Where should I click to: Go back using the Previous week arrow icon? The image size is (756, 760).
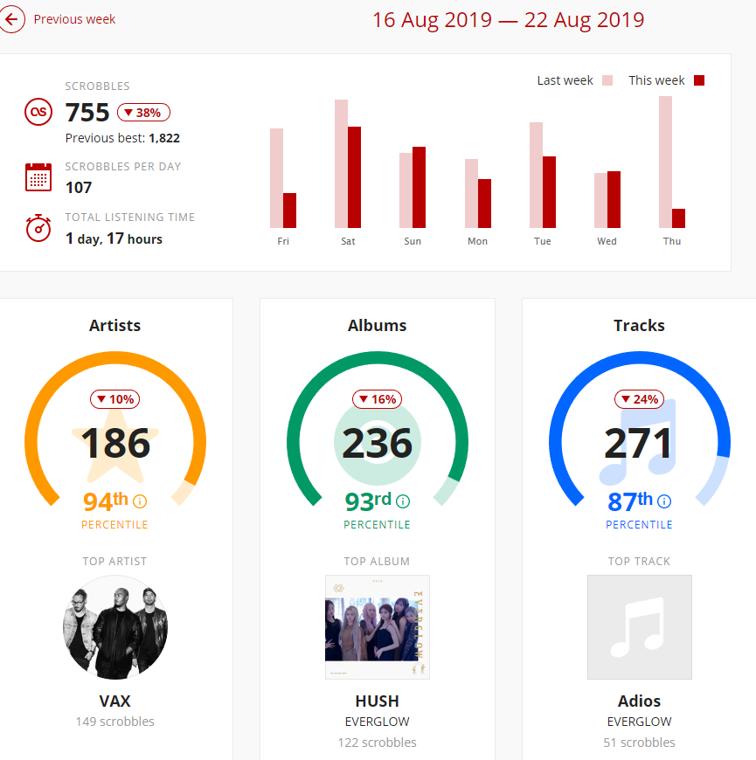pos(10,19)
